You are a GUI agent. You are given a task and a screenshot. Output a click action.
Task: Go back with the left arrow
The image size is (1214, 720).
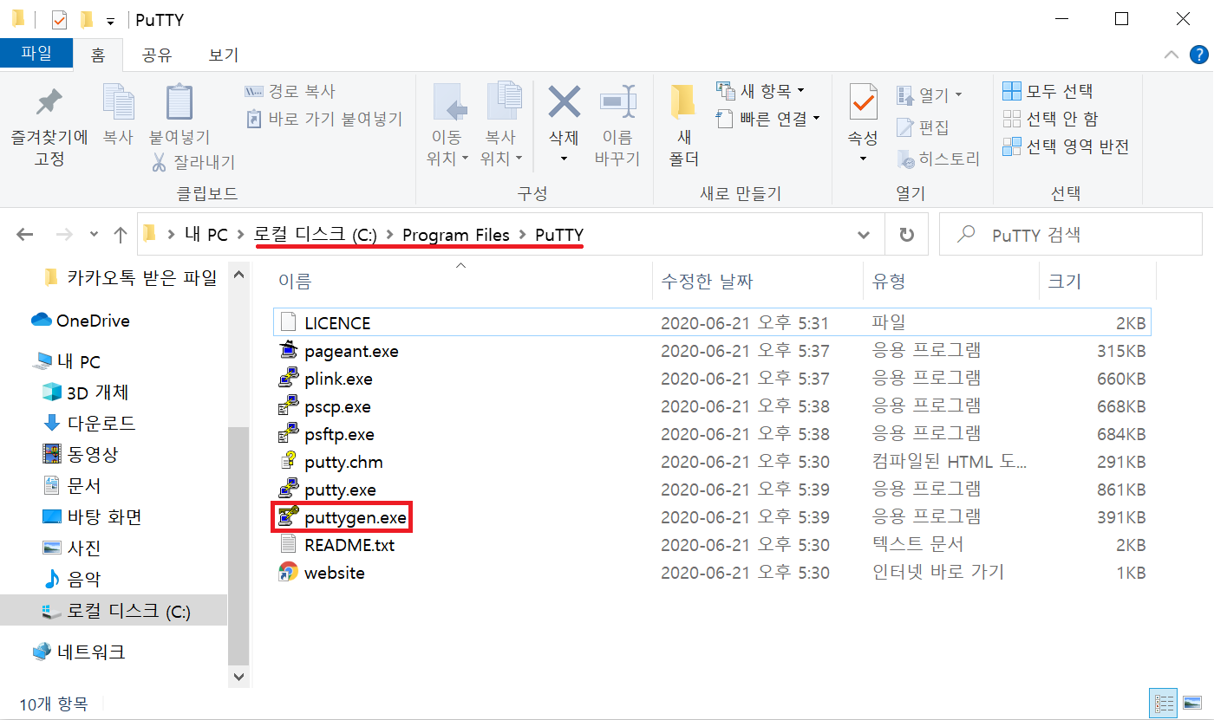24,234
